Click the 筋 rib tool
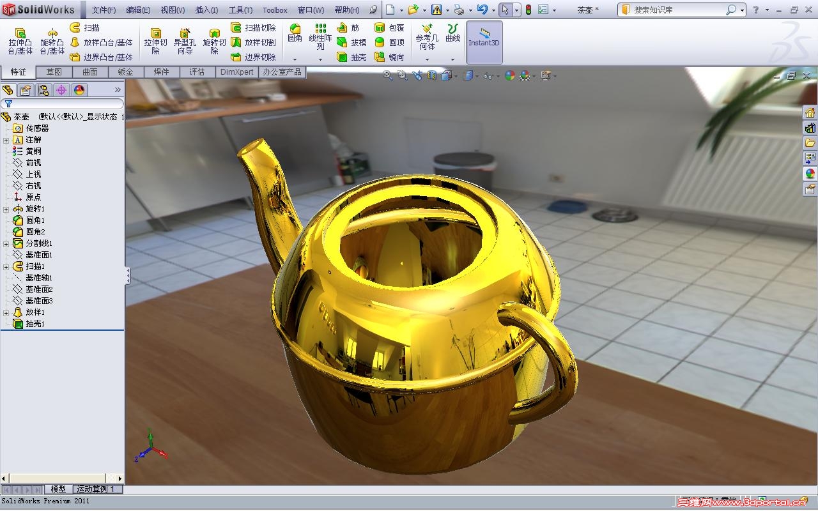This screenshot has height=511, width=818. [x=348, y=28]
